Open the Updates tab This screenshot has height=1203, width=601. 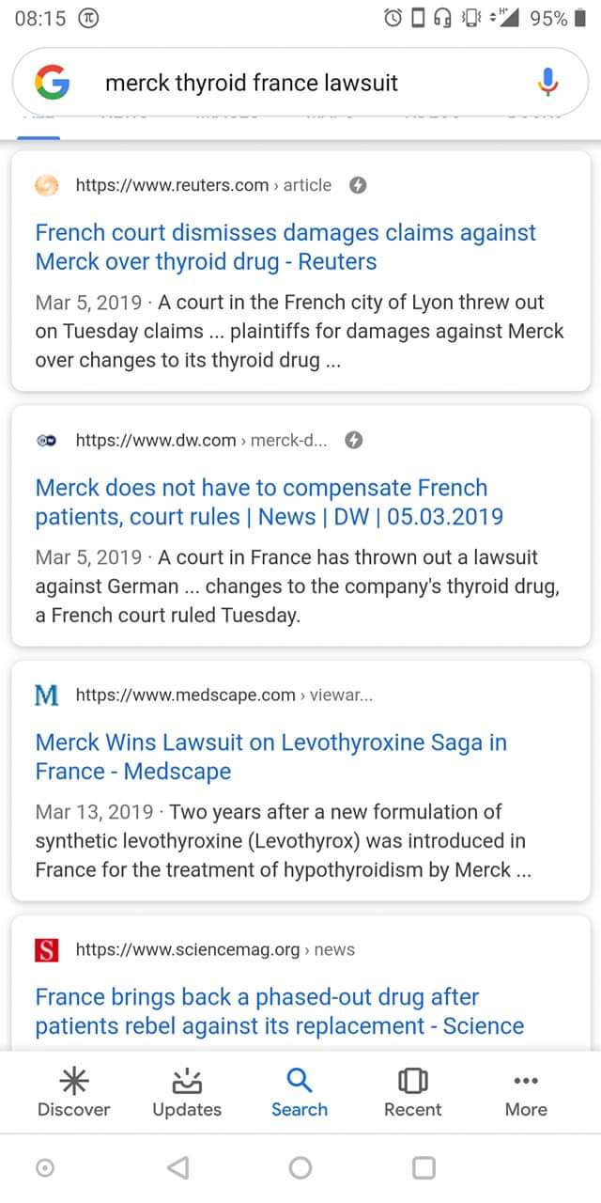[x=187, y=1093]
